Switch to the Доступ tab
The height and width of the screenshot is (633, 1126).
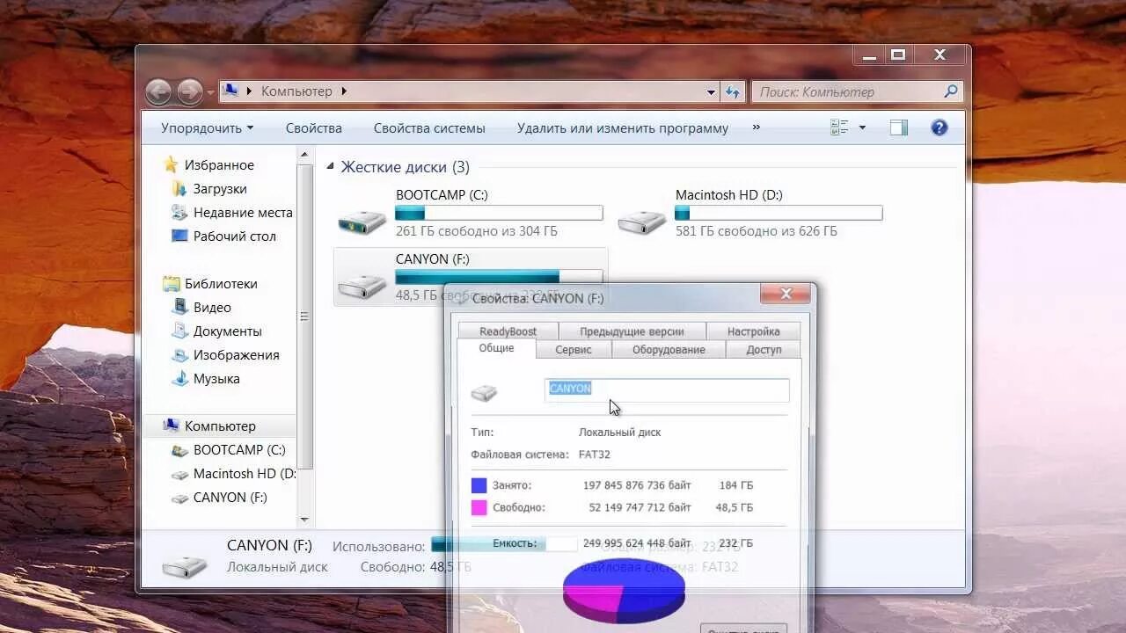click(x=764, y=349)
